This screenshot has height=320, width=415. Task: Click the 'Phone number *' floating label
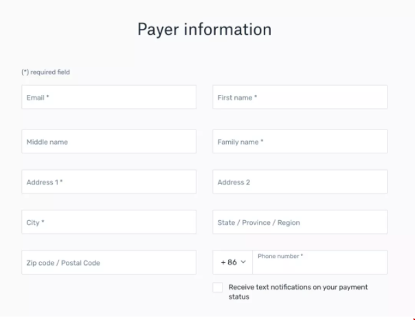coord(280,256)
